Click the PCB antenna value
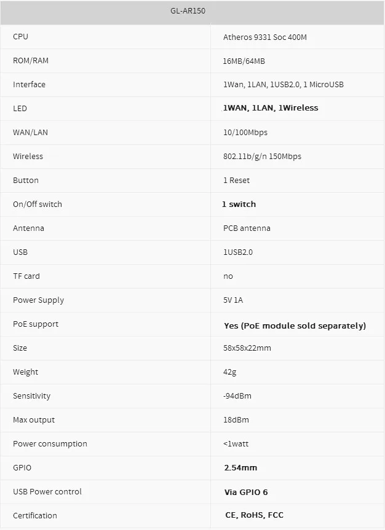This screenshot has height=530, width=385. [x=247, y=228]
